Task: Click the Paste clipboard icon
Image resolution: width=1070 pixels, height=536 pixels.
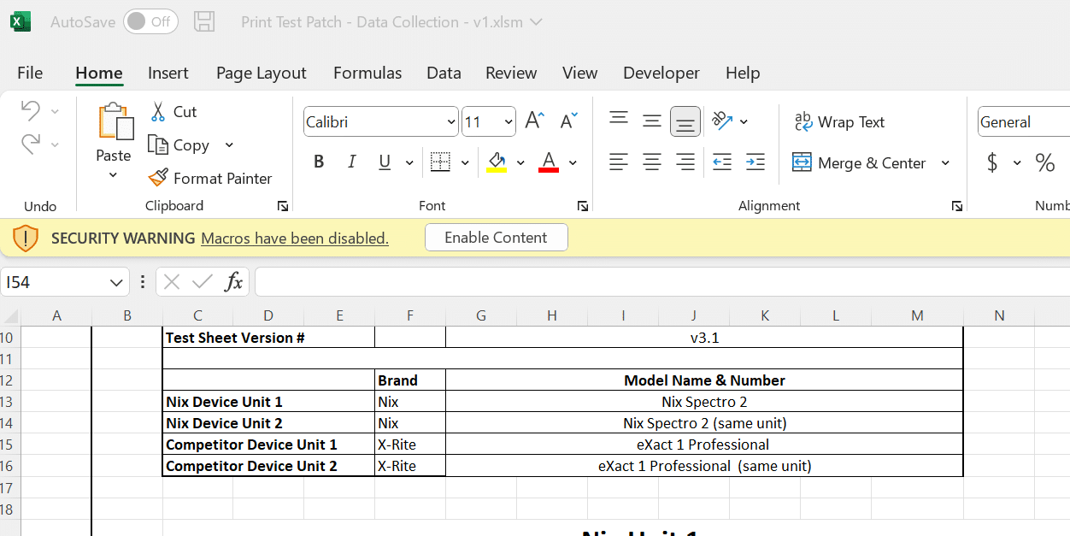Action: click(x=115, y=121)
